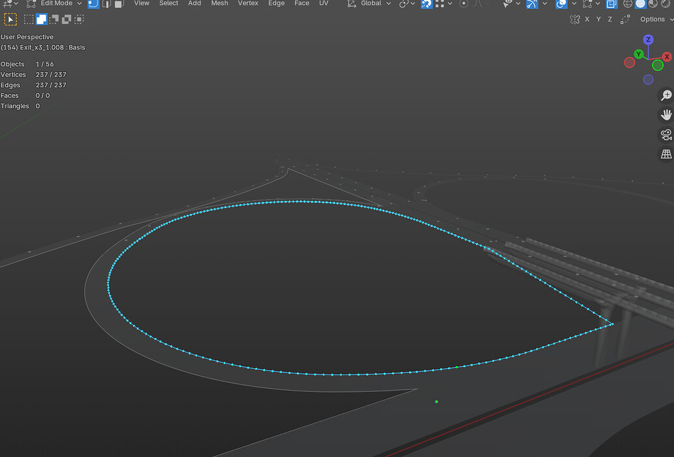Toggle X axis mirror
Screen dimensions: 674x457
pos(587,20)
